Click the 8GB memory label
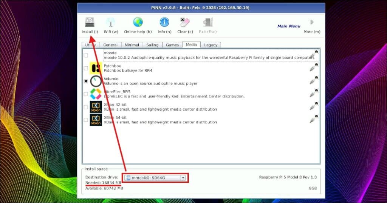This screenshot has height=203, width=387. pos(313,188)
